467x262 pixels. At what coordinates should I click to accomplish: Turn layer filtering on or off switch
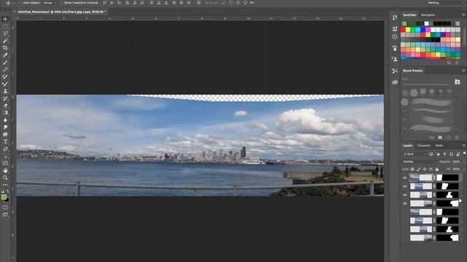click(x=464, y=154)
